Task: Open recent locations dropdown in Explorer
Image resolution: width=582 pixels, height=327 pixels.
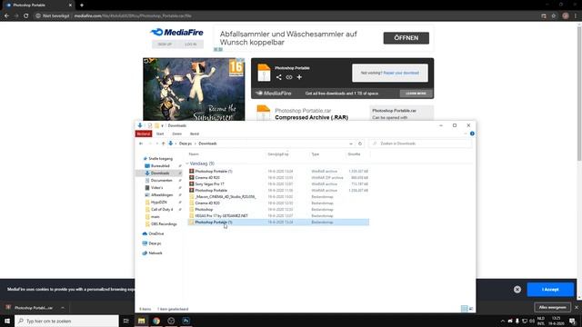Action: coord(157,144)
